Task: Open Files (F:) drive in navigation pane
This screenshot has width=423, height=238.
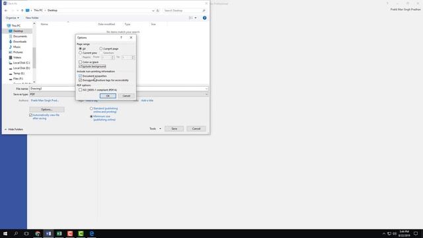Action: [x=18, y=79]
